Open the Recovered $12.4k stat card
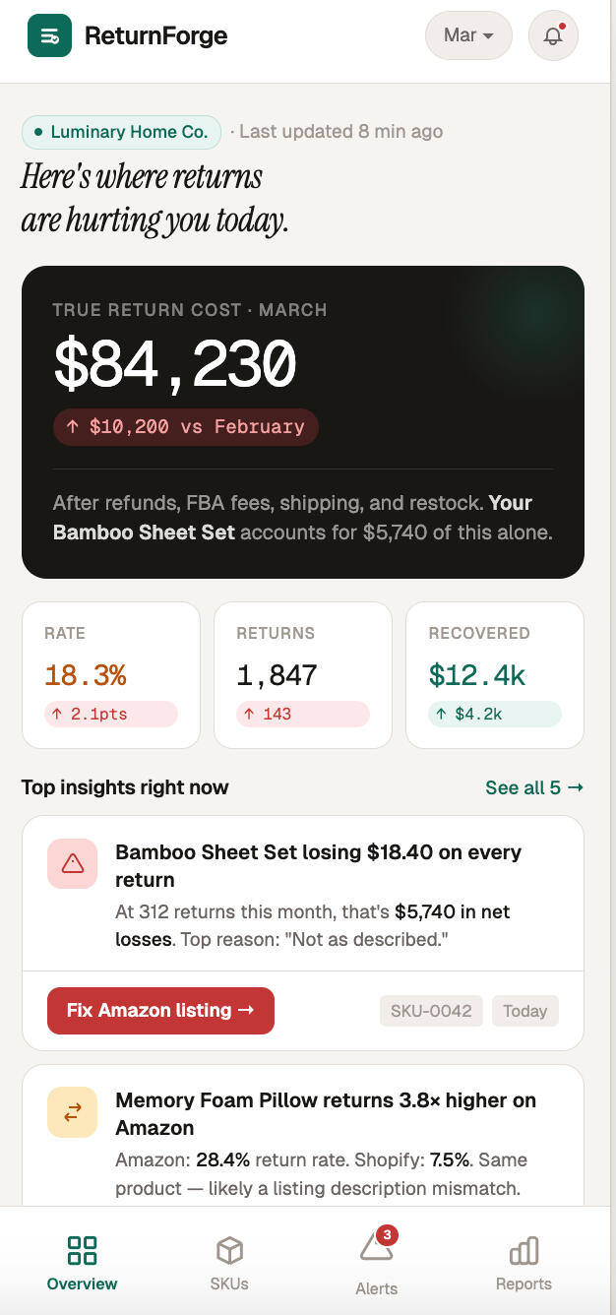This screenshot has height=1315, width=616. [x=495, y=675]
